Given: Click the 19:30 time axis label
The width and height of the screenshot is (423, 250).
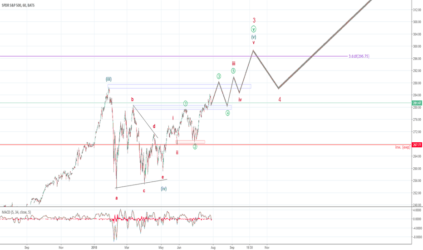Looking at the screenshot, I should pos(250,247).
